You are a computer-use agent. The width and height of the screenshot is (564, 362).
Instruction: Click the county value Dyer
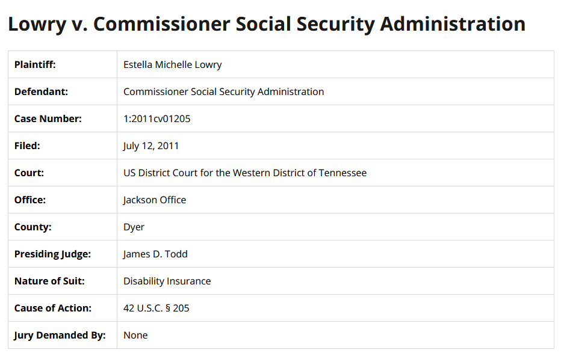tap(134, 227)
